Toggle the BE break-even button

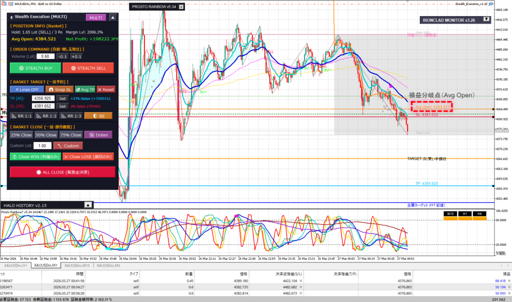click(98, 116)
